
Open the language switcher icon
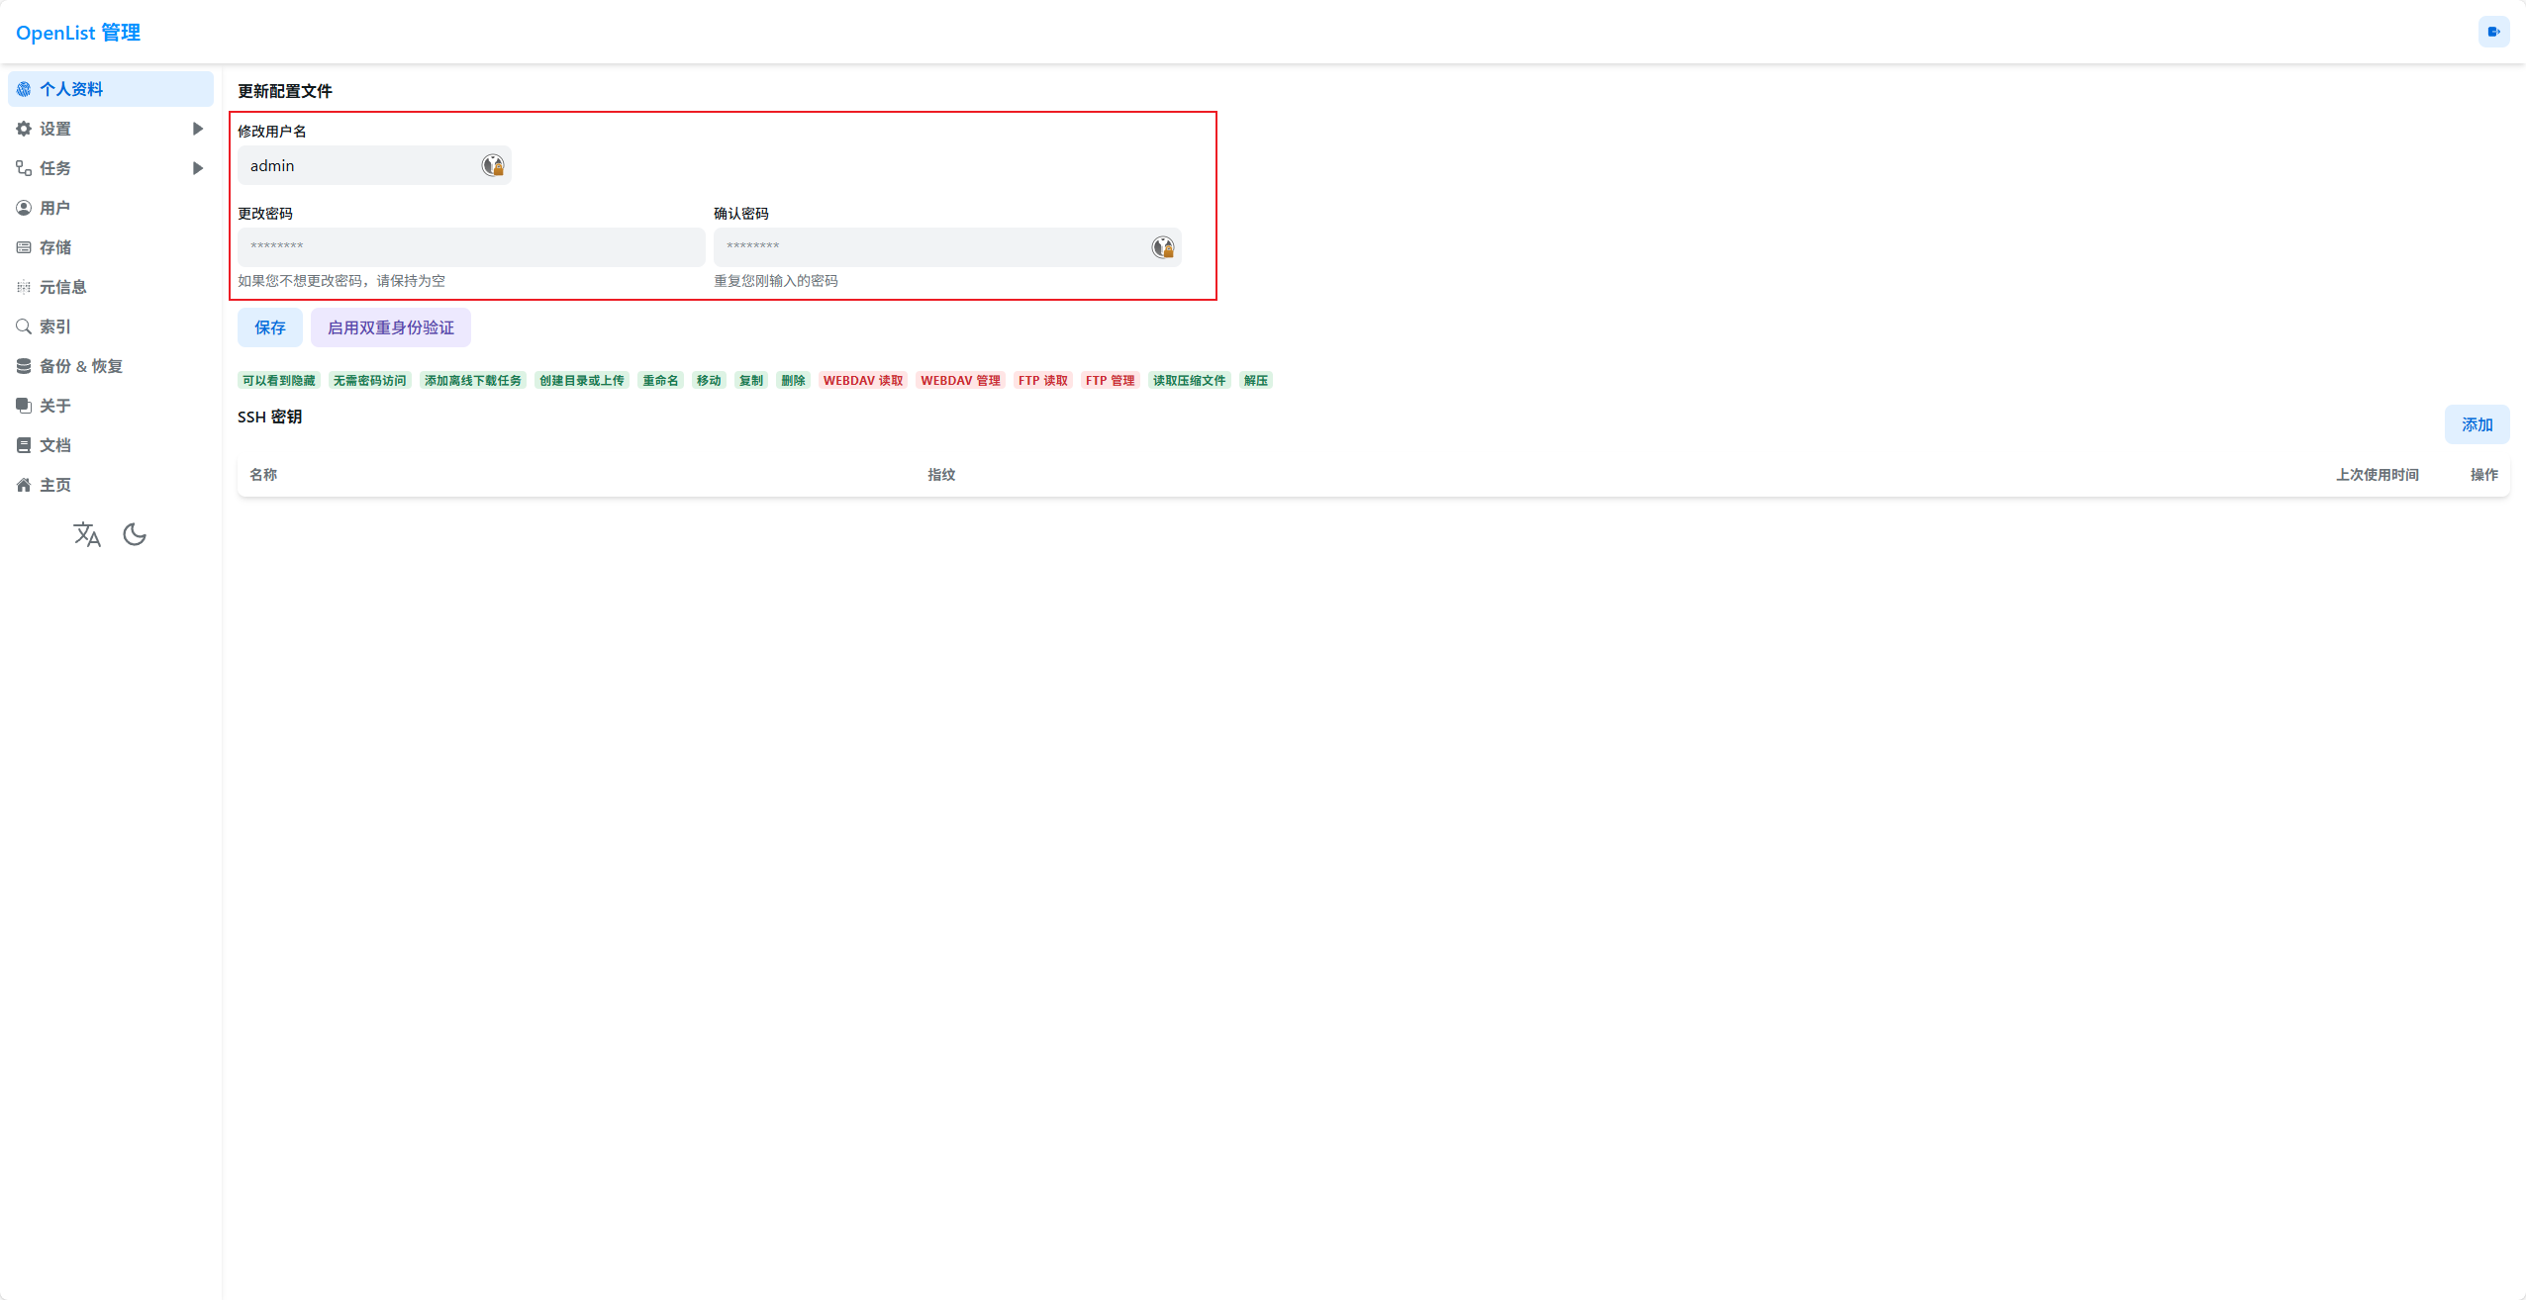coord(87,535)
